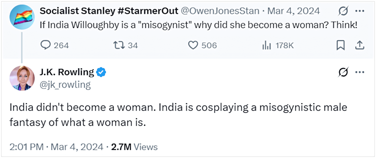The width and height of the screenshot is (376, 158).
Task: Click the @jk_rowling handle
Action: coord(65,85)
